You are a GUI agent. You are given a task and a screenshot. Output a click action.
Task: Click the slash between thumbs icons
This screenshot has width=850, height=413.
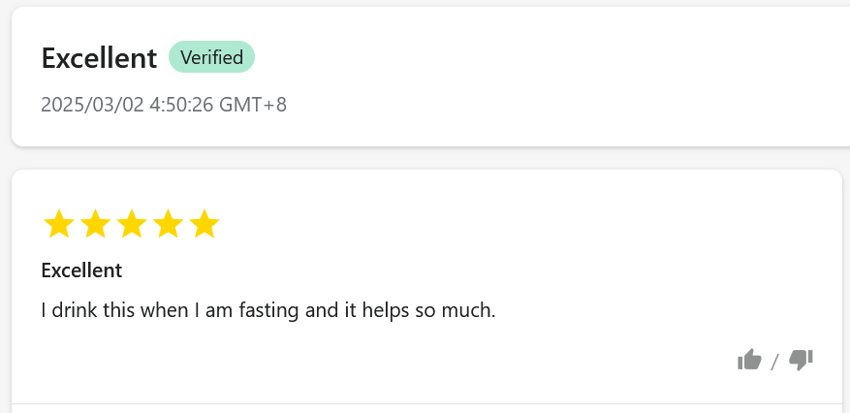click(774, 363)
